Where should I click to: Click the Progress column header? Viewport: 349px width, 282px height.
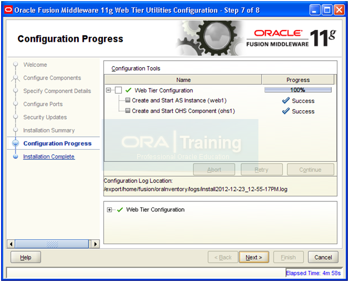(x=298, y=80)
